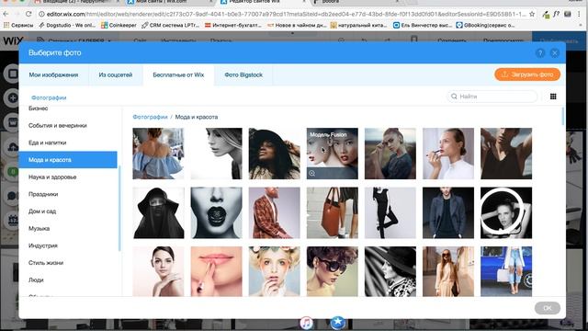Select Бесплатные от Wix tab
This screenshot has width=588, height=331.
click(178, 75)
